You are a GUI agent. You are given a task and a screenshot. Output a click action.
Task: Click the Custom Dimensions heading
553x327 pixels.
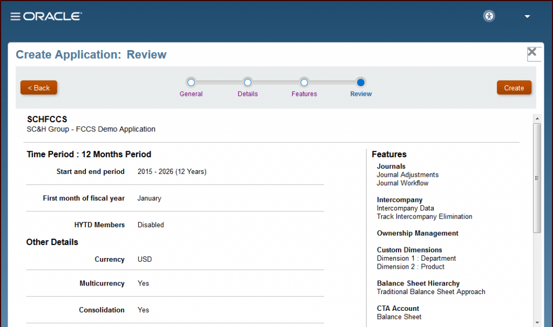point(409,250)
